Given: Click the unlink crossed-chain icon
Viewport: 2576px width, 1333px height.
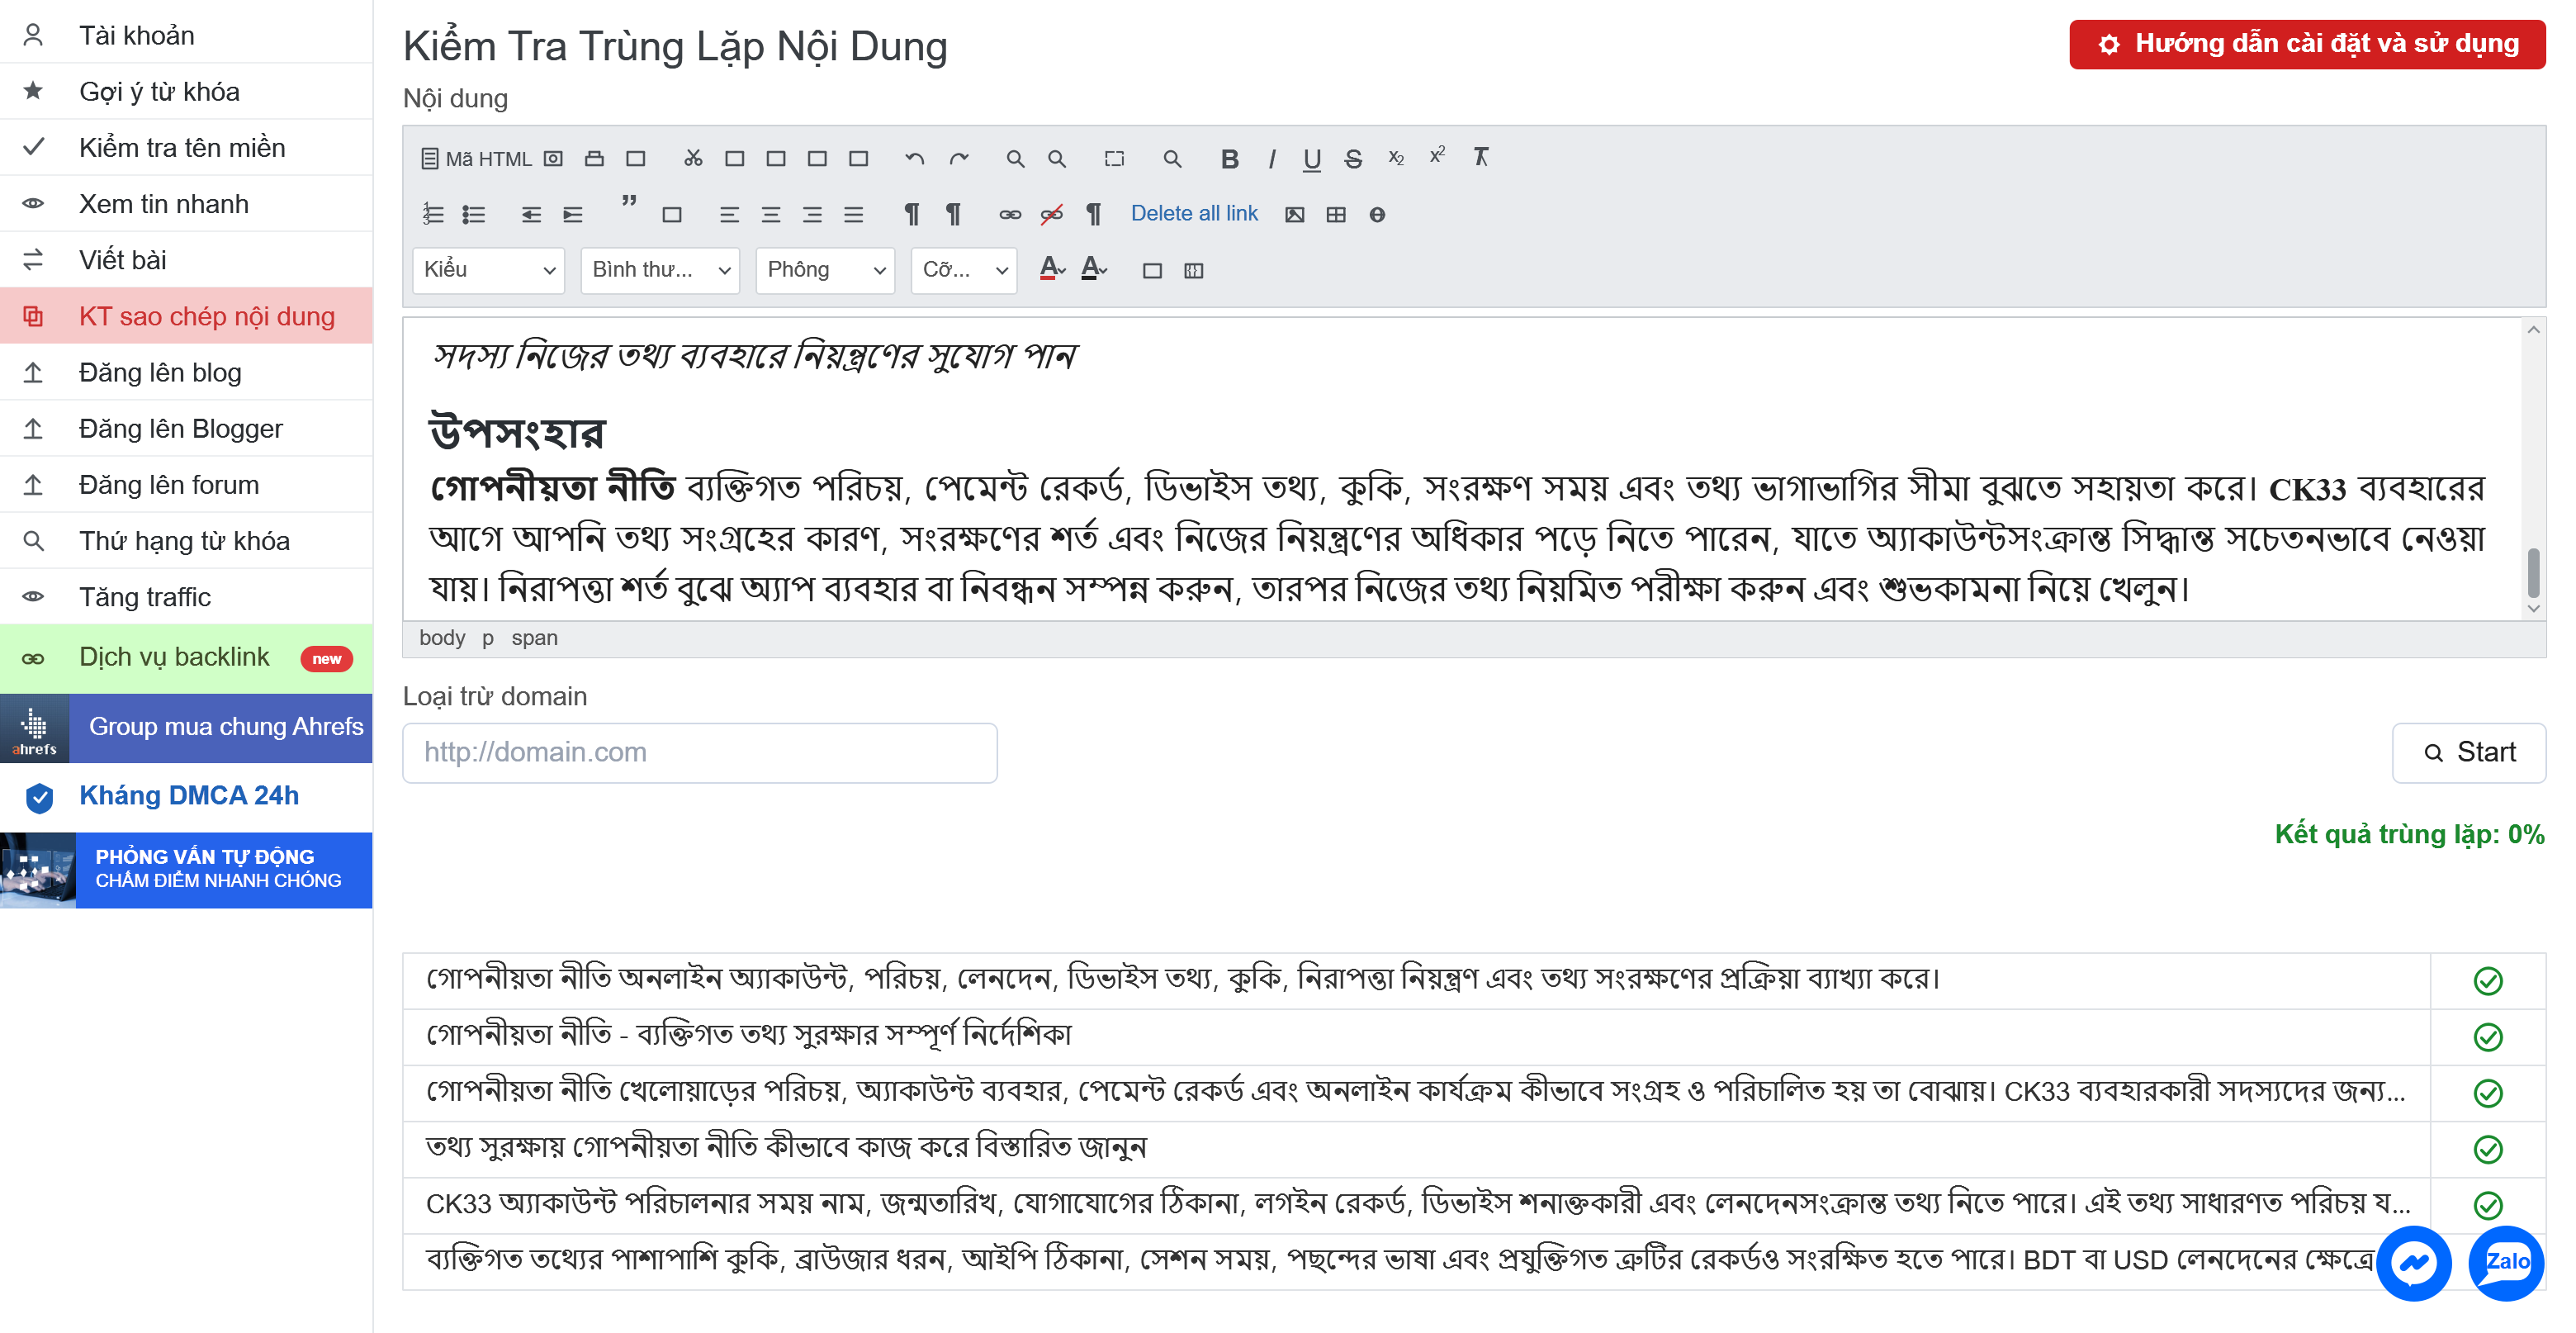Looking at the screenshot, I should pyautogui.click(x=1052, y=214).
